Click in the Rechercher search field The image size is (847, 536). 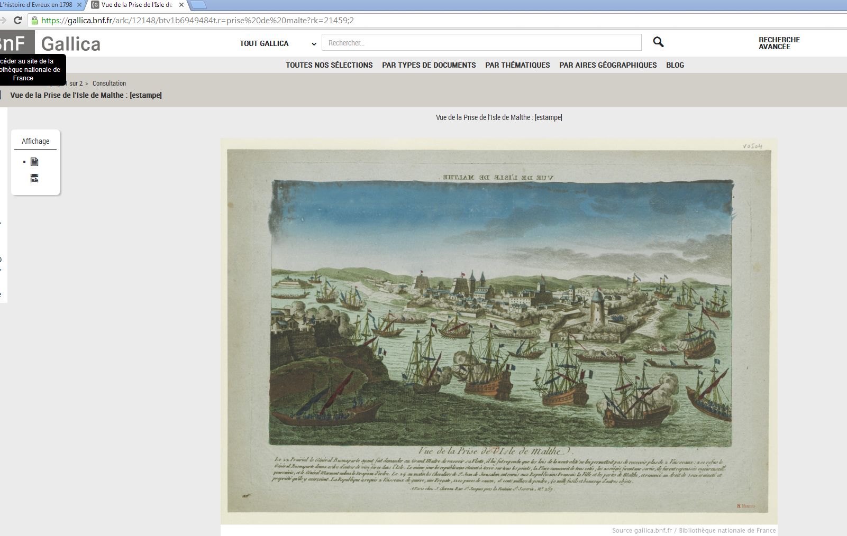pos(481,43)
